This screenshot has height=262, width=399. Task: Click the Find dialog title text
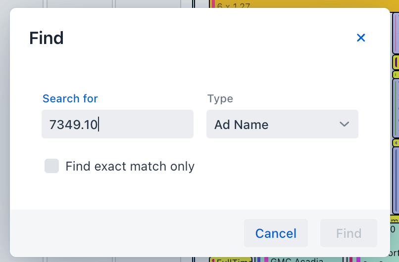[x=47, y=38]
